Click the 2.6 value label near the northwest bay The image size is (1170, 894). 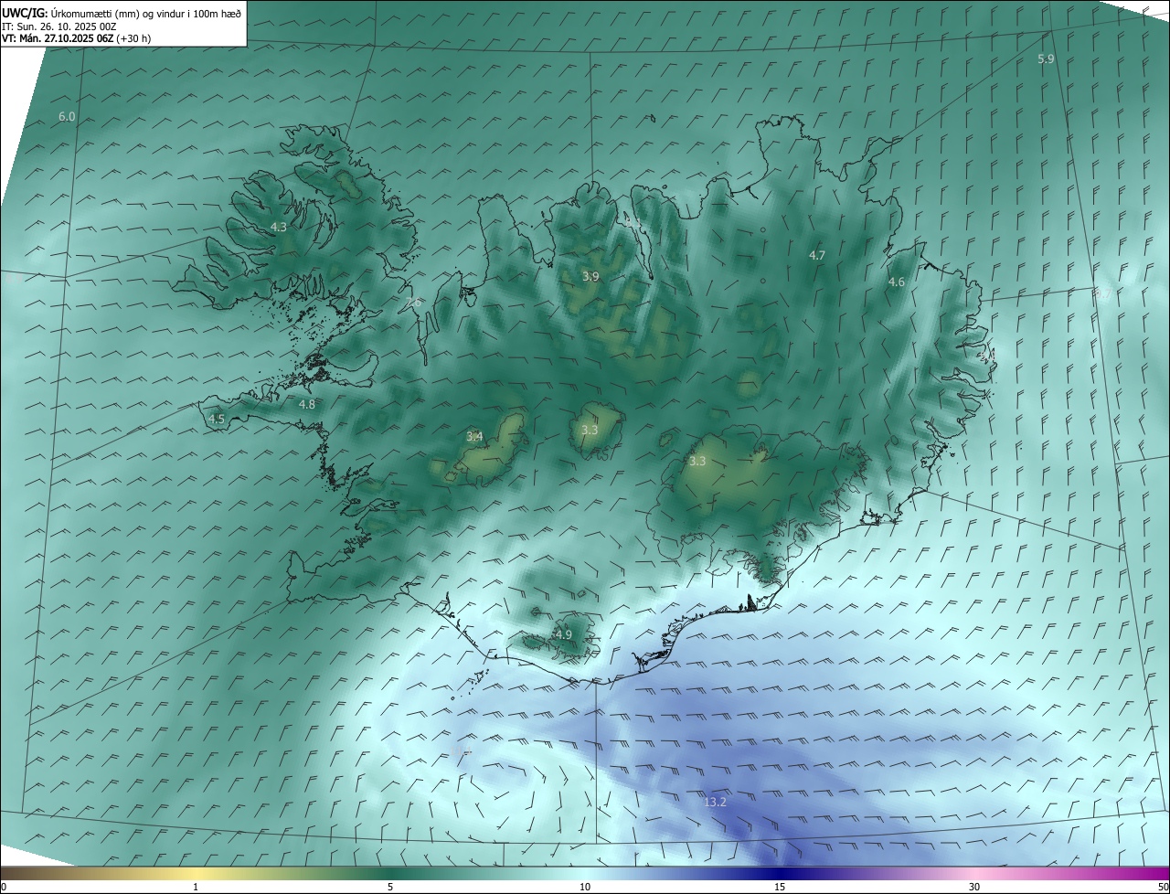(413, 303)
